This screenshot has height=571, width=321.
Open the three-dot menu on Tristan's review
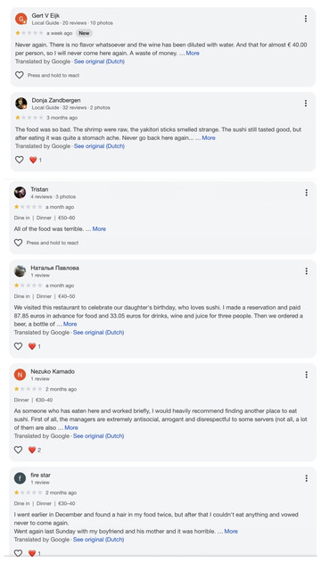pyautogui.click(x=306, y=193)
